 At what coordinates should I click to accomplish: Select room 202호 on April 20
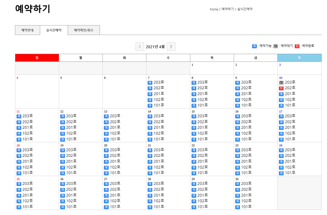pos(115,156)
